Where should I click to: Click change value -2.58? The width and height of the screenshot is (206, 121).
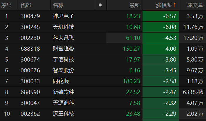click(x=170, y=81)
